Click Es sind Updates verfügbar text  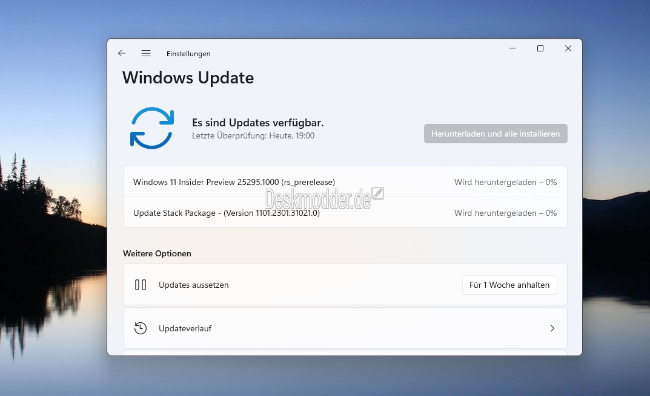258,123
